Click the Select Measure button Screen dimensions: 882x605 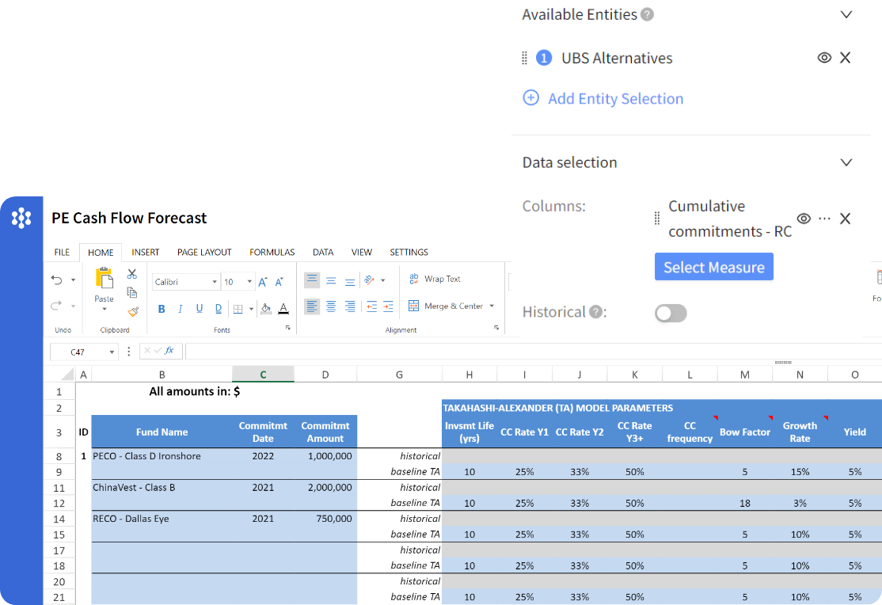click(713, 267)
